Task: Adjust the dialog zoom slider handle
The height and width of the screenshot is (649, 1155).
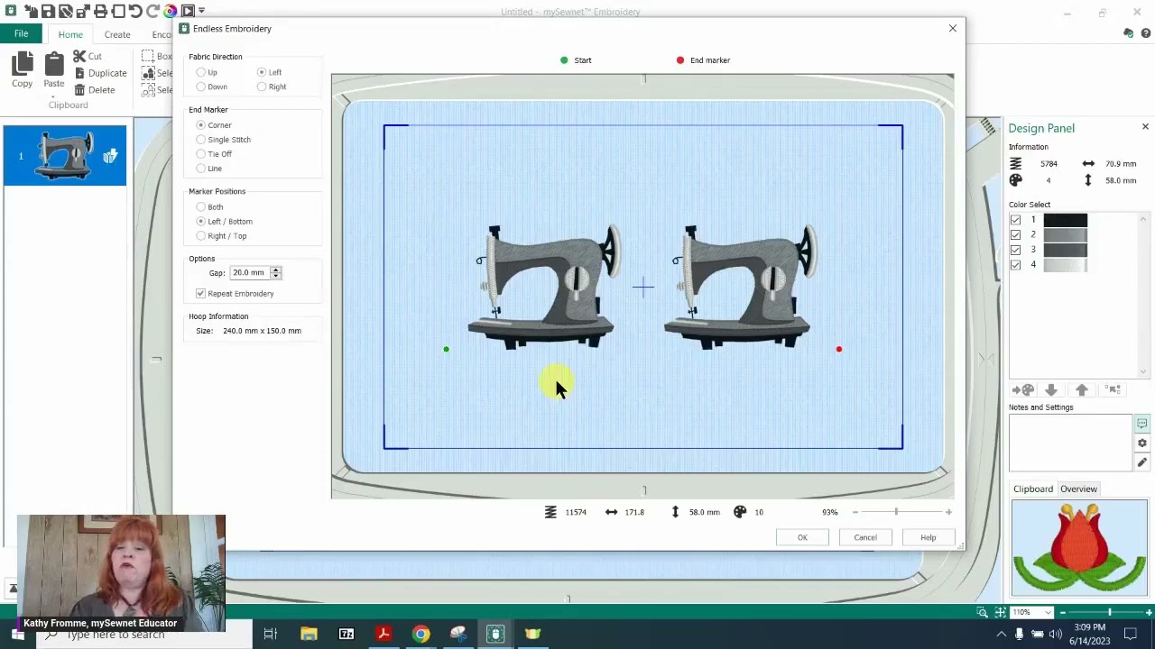Action: point(896,512)
